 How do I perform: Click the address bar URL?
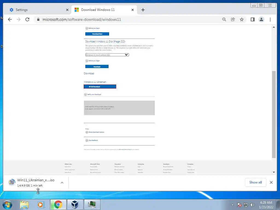click(82, 19)
